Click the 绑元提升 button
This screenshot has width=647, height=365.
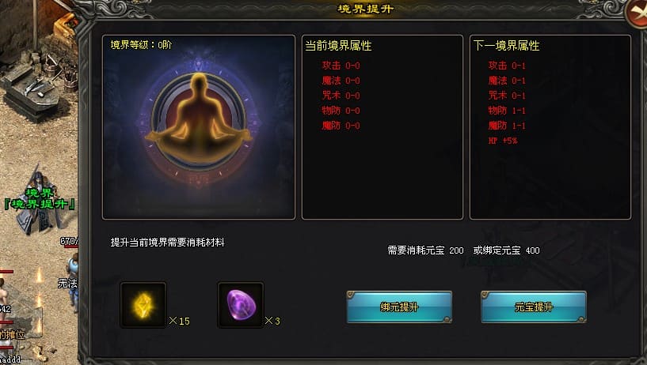pyautogui.click(x=399, y=307)
